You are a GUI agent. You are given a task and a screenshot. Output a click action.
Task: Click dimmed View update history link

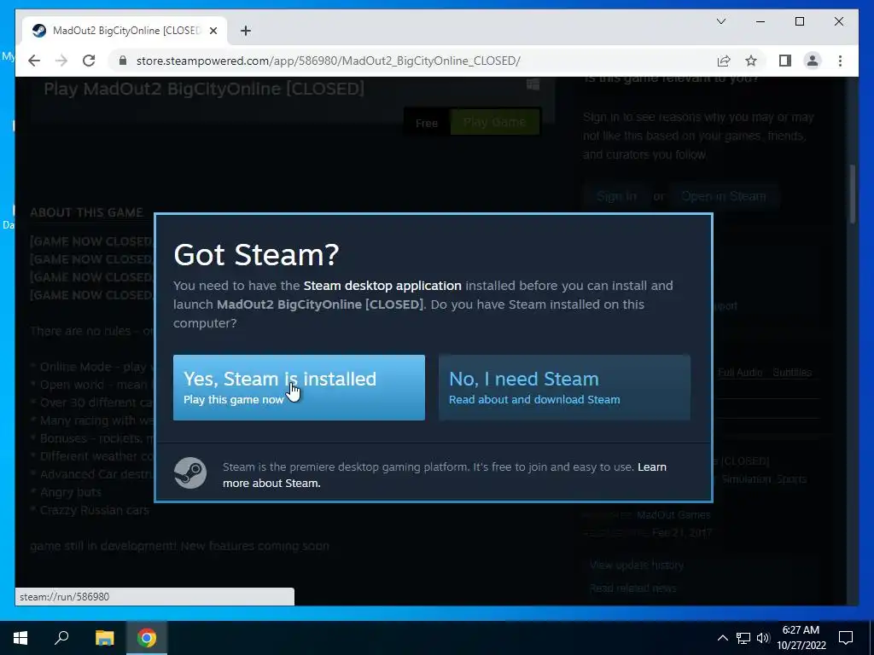click(637, 565)
